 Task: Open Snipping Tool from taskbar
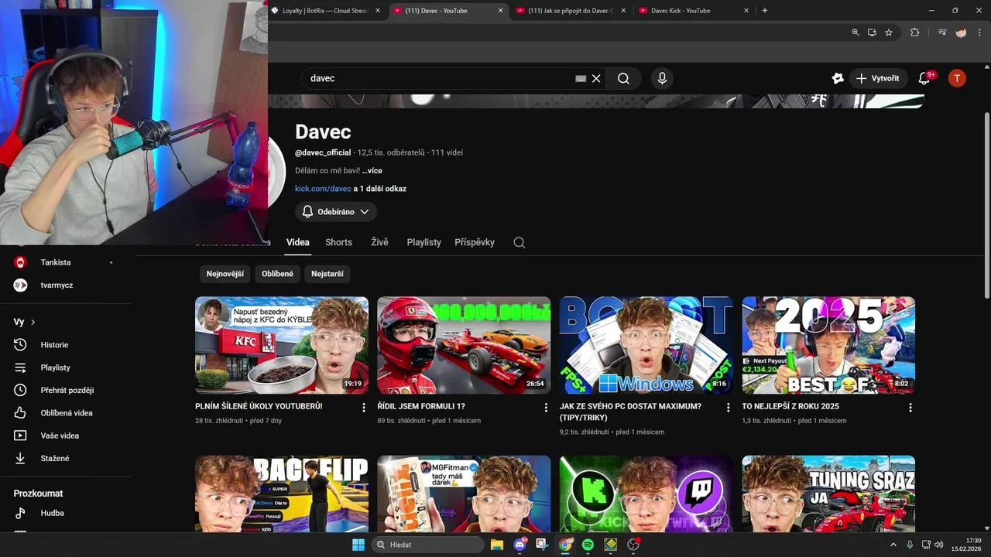point(542,545)
